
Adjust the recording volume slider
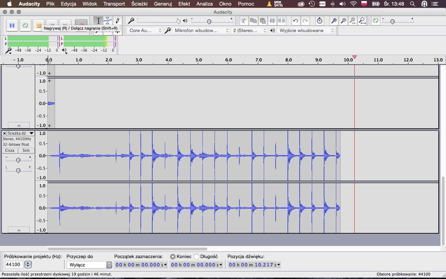point(178,21)
